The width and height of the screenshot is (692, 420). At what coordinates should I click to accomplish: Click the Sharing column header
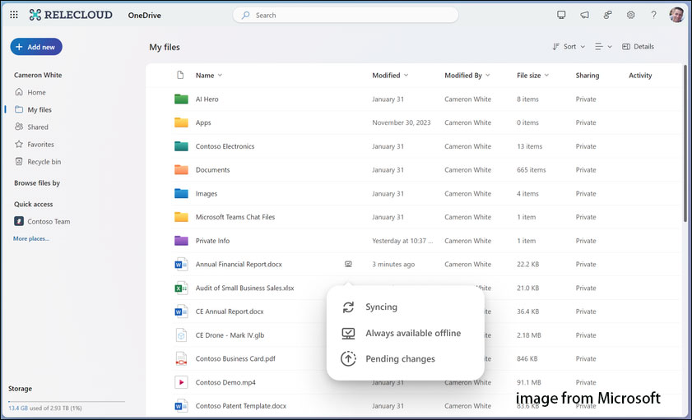pyautogui.click(x=588, y=76)
